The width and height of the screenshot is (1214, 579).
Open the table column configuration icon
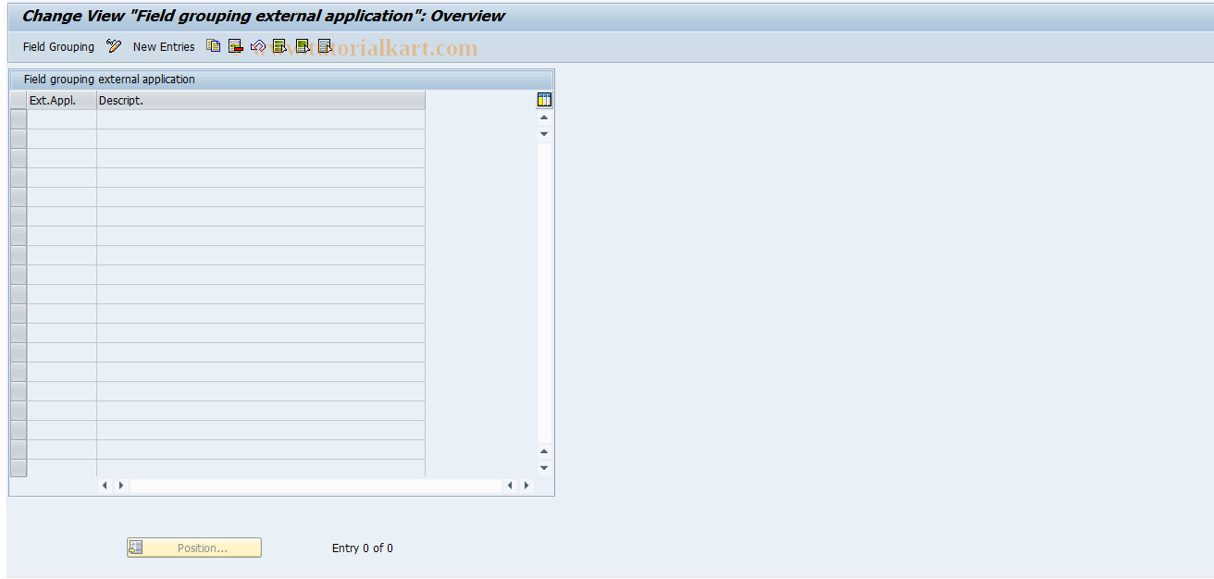tap(544, 100)
